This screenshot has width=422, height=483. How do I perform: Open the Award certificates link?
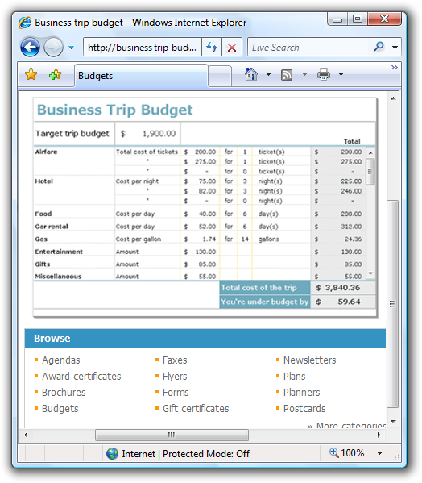pyautogui.click(x=81, y=376)
